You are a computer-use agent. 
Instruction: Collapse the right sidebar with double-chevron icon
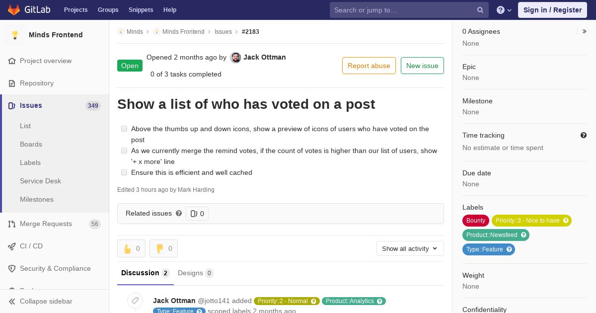point(585,31)
